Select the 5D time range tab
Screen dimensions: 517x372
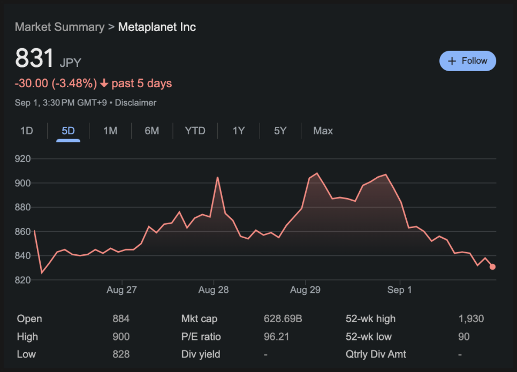pyautogui.click(x=69, y=131)
